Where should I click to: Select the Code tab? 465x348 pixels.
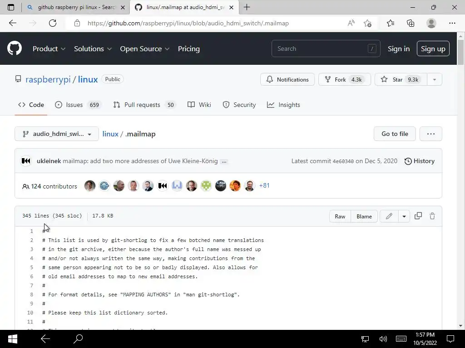pyautogui.click(x=31, y=105)
